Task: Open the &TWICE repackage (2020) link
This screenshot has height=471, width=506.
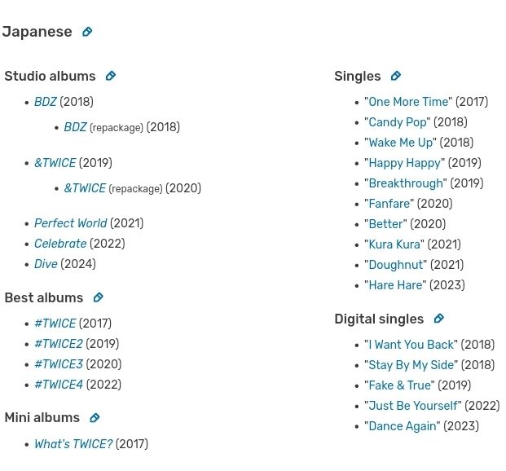Action: coord(85,188)
